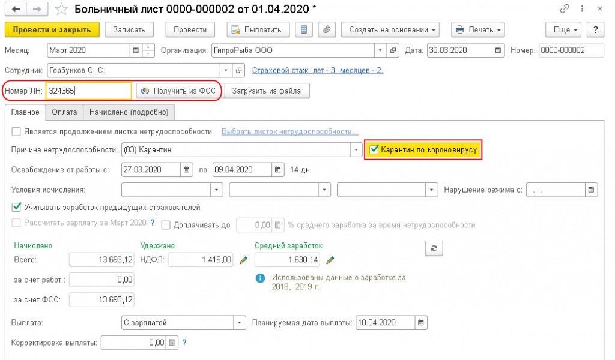The image size is (615, 360).
Task: Open the list report icon in toolbar
Action: [x=304, y=29]
